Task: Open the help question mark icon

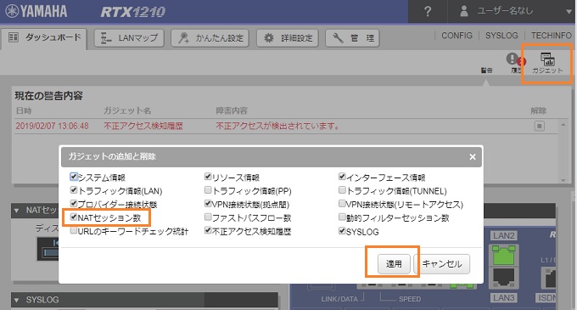Action: (427, 11)
